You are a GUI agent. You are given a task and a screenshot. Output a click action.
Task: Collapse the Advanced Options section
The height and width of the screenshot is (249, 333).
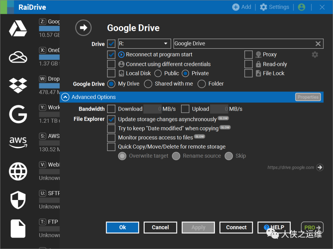coord(65,97)
